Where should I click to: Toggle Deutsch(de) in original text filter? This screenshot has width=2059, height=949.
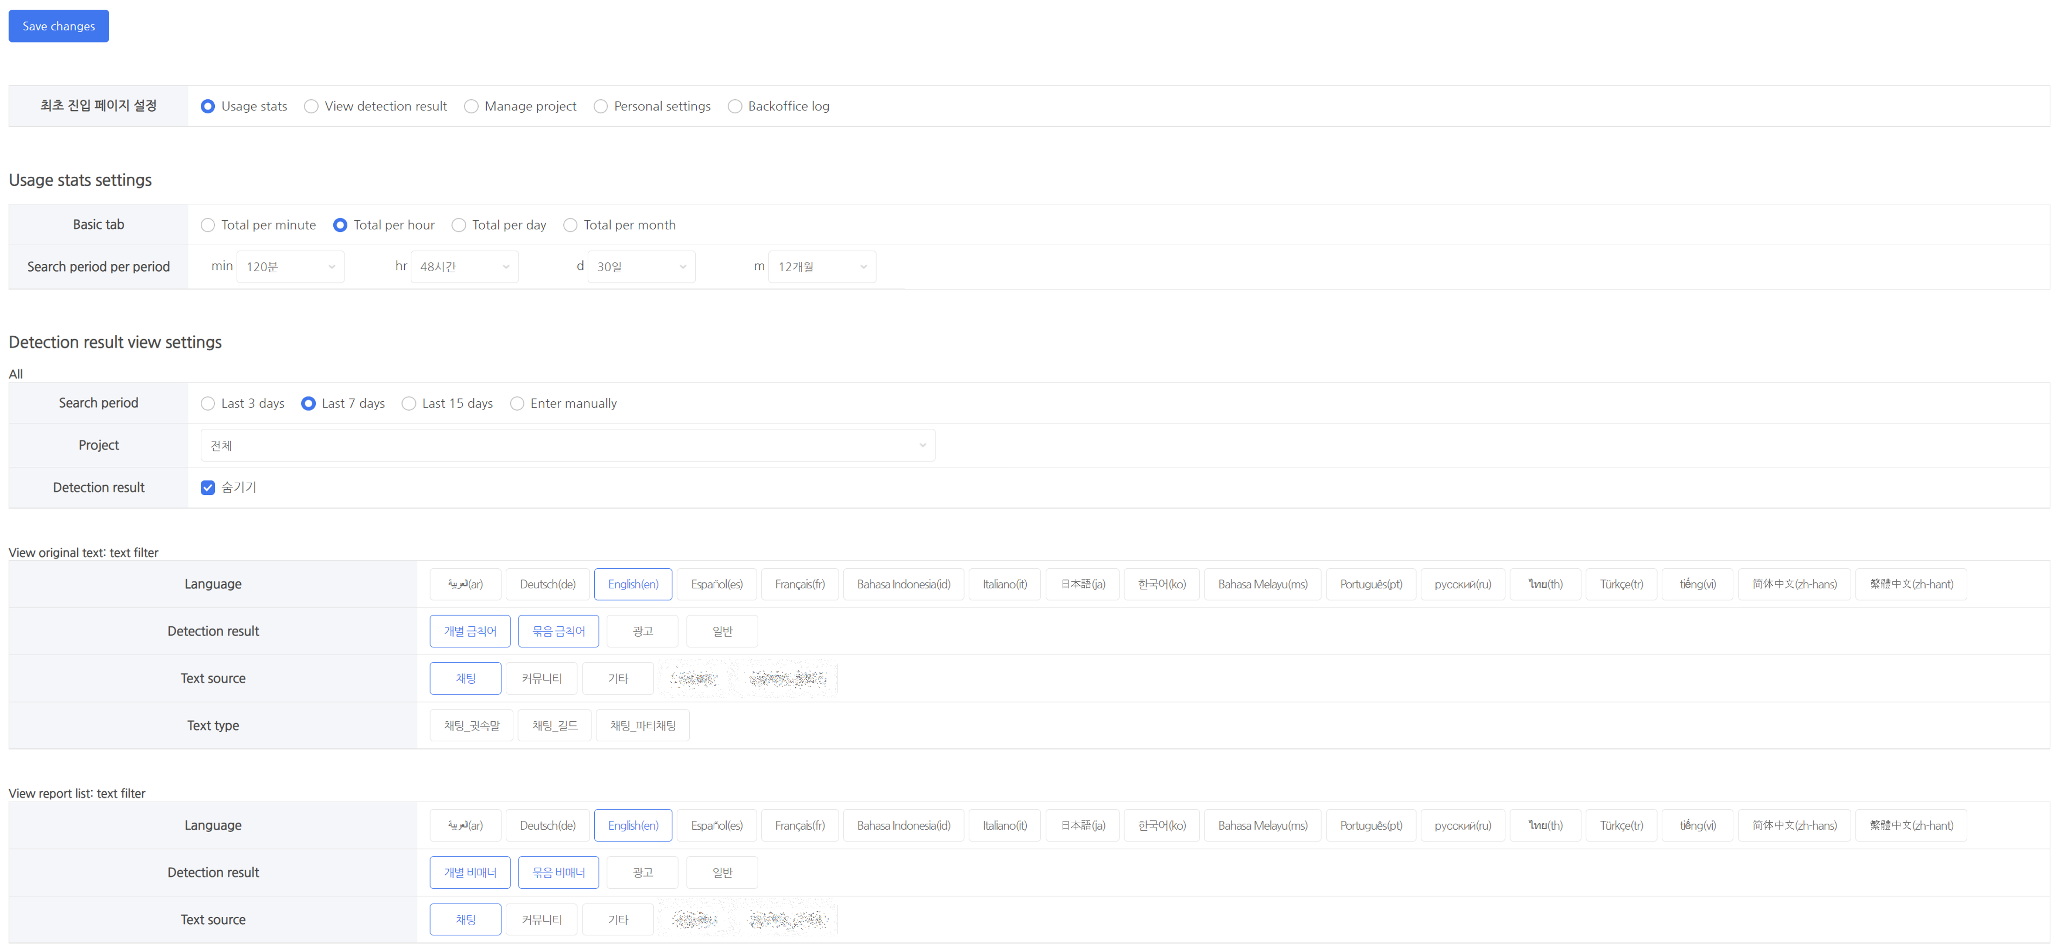click(548, 584)
